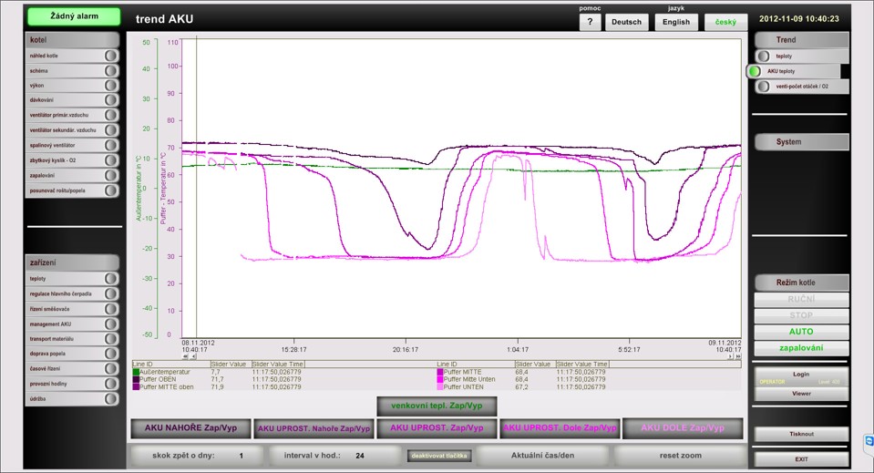This screenshot has width=874, height=473.
Task: Toggle ventilátor sekundár. vzduchu round button
Action: tap(111, 129)
